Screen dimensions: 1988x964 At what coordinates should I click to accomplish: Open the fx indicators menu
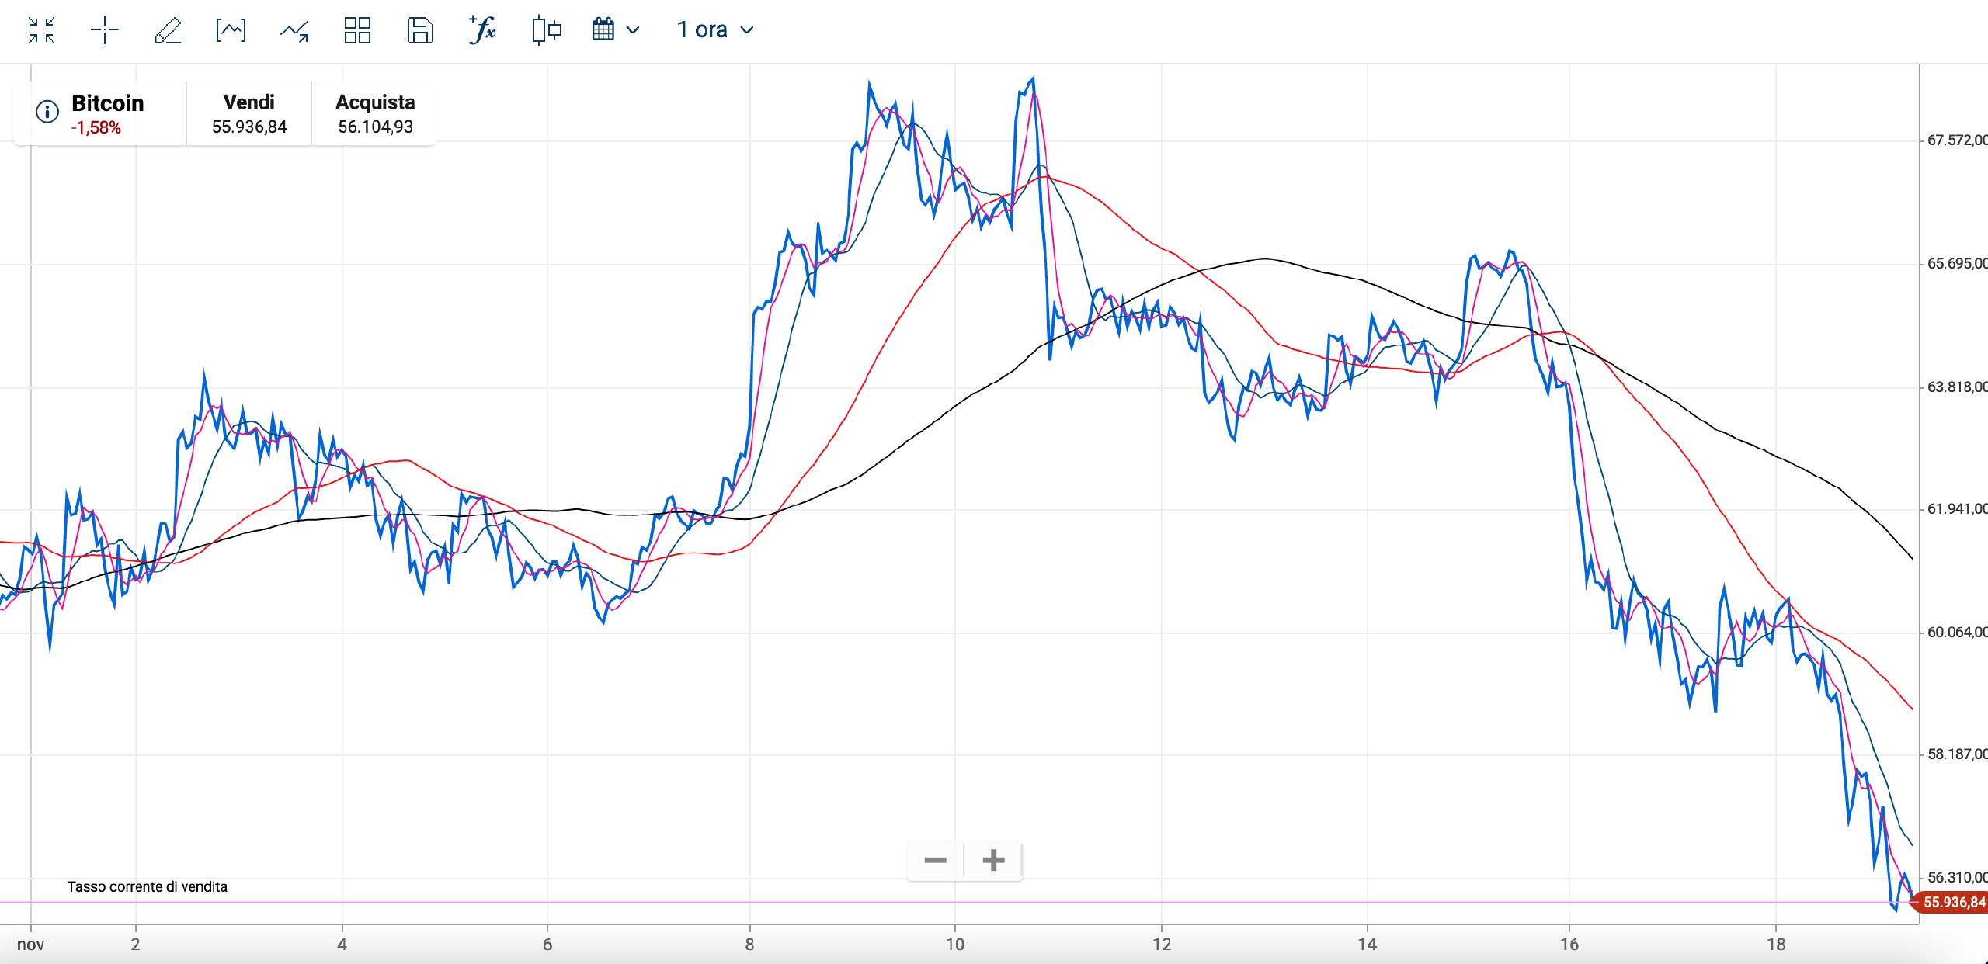point(482,30)
